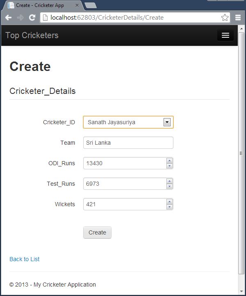The height and width of the screenshot is (296, 246).
Task: Click the browser forward arrow
Action: coord(20,18)
